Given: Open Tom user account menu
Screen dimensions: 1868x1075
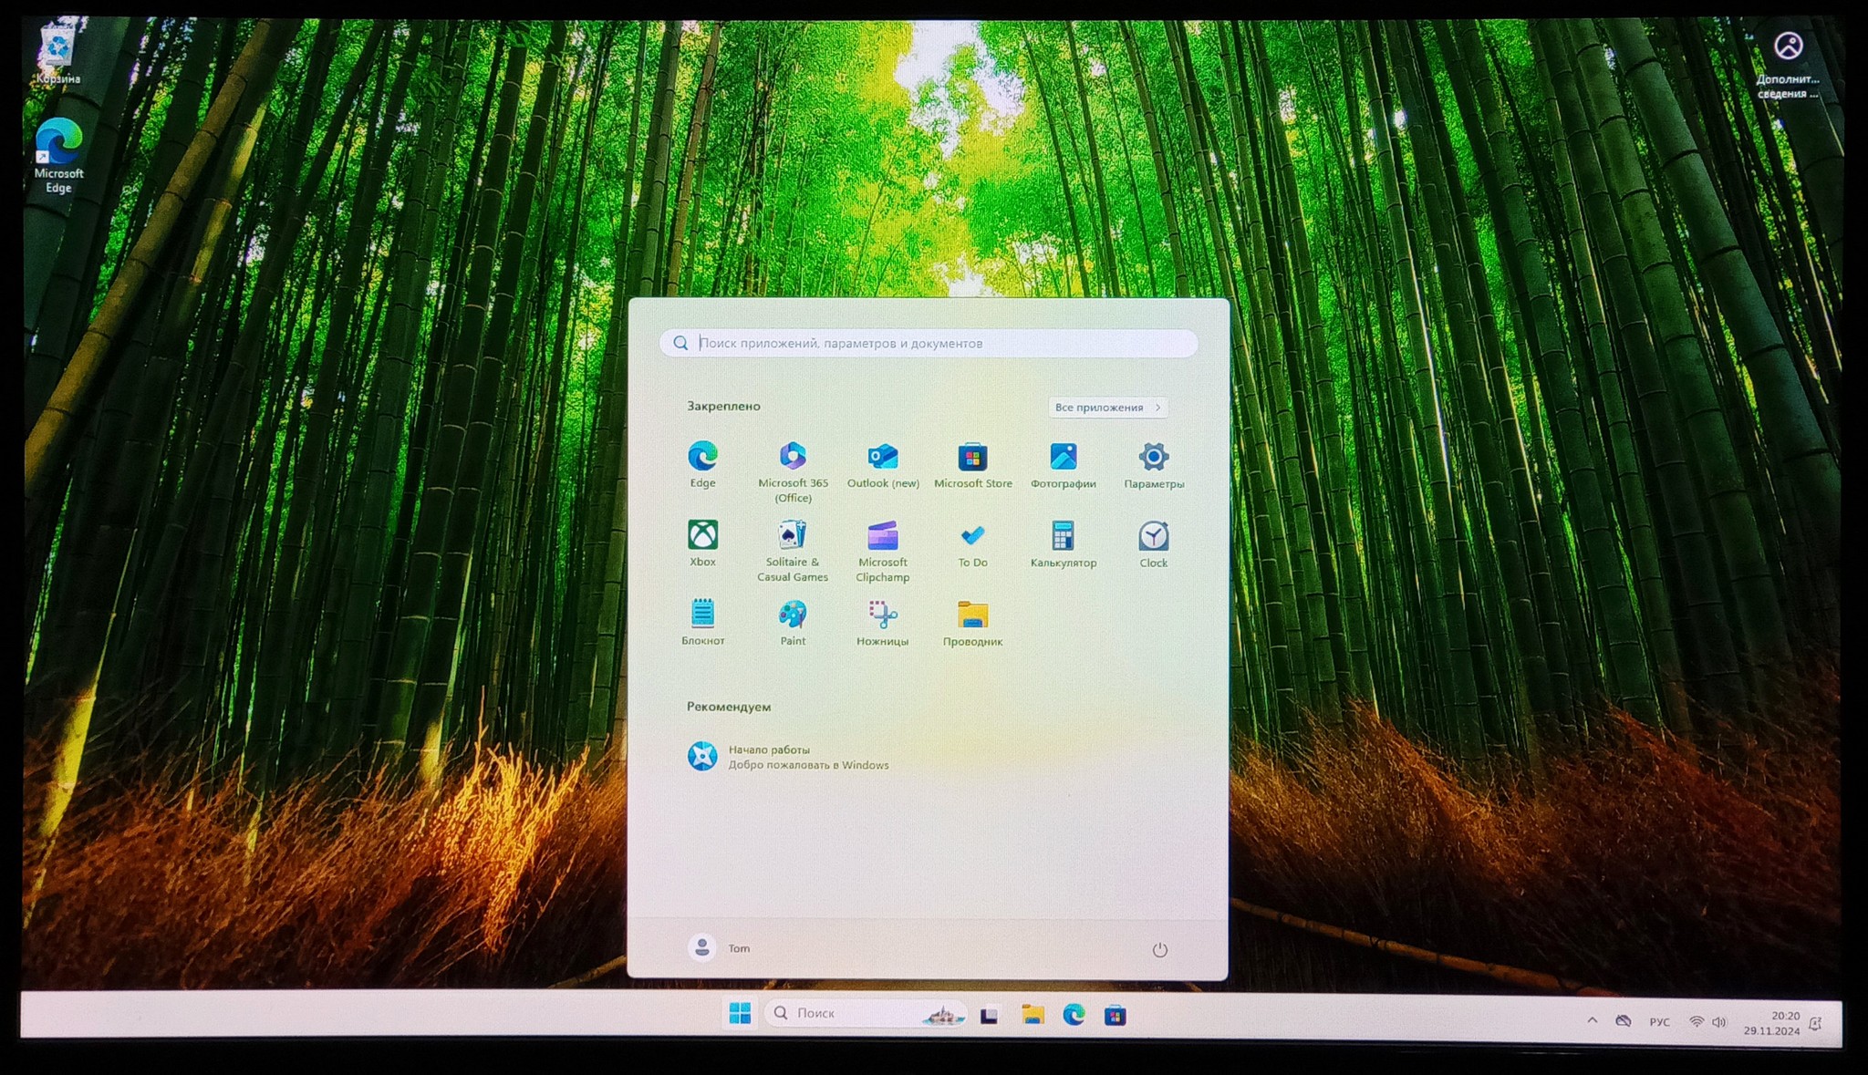Looking at the screenshot, I should 719,948.
